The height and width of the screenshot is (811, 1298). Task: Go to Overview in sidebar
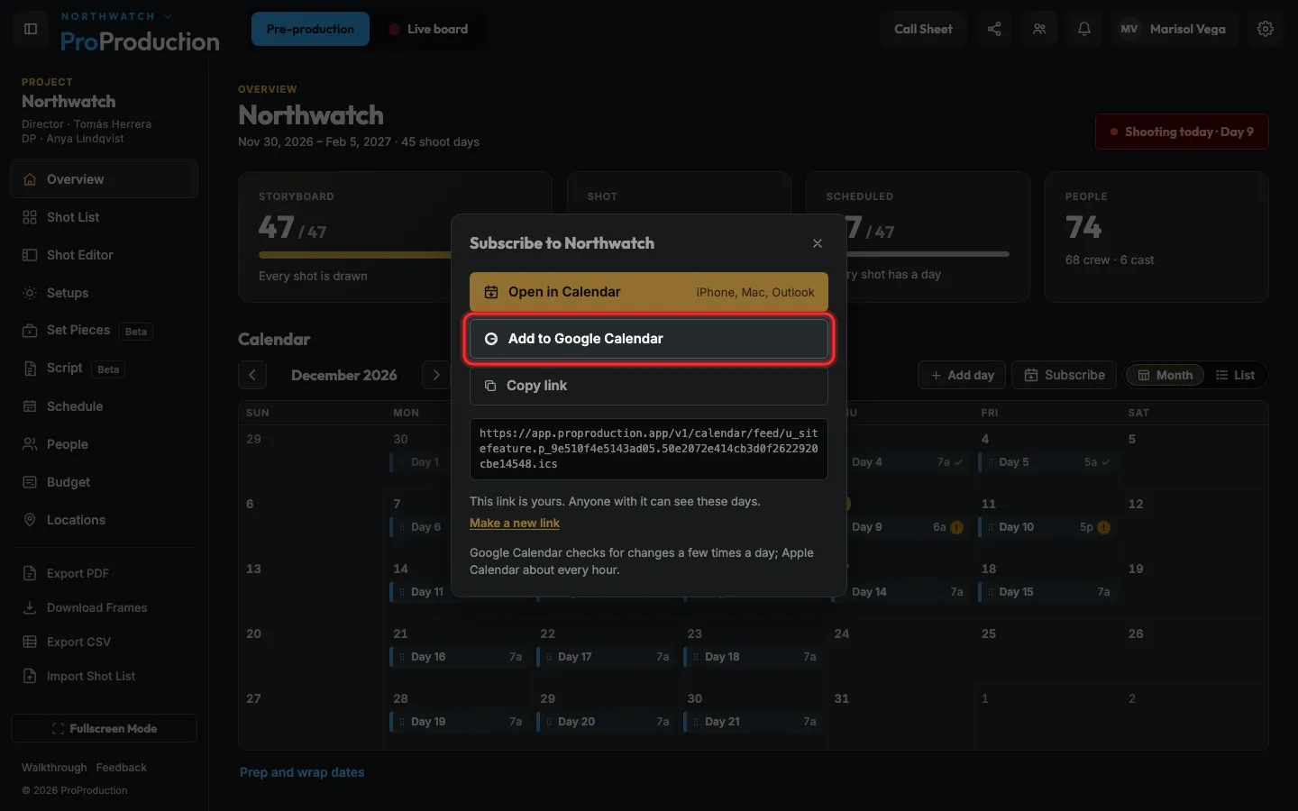(x=105, y=179)
